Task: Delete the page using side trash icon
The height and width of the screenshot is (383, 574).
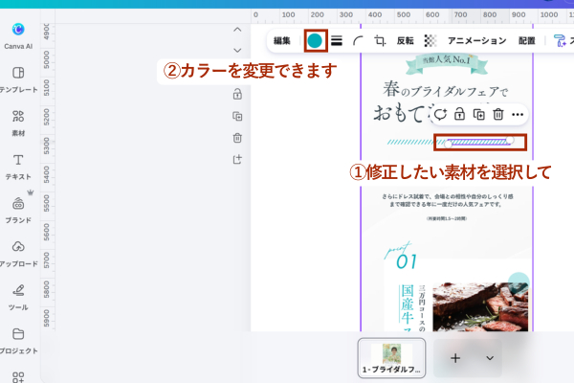Action: [237, 138]
